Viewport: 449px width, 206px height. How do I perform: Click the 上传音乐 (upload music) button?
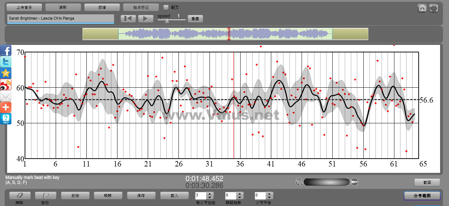[24, 7]
